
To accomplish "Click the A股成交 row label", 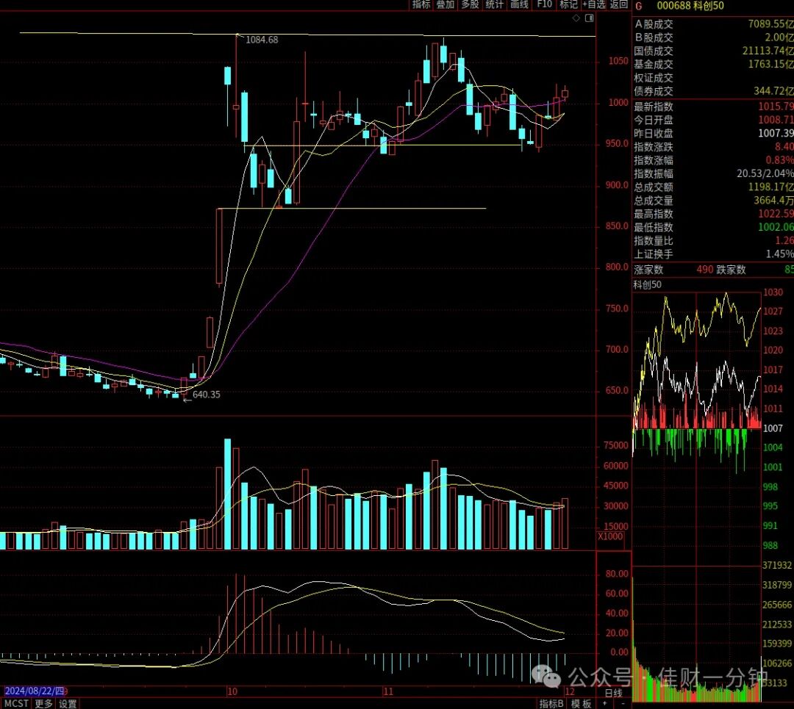I will (x=654, y=24).
